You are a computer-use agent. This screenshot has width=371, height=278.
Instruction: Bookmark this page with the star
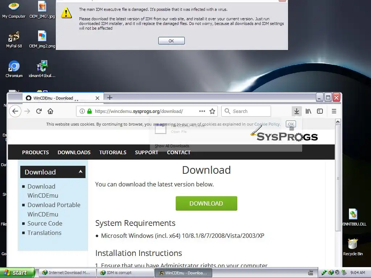212,111
